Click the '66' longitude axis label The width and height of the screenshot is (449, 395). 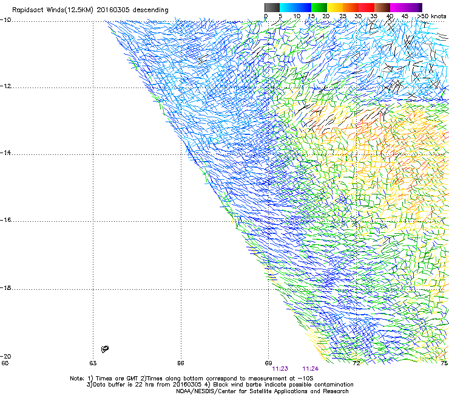click(x=181, y=363)
